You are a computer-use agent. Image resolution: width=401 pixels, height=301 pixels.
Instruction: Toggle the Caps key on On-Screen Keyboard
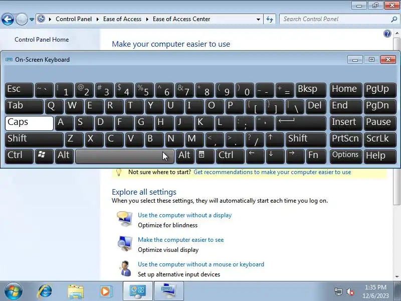(x=29, y=123)
